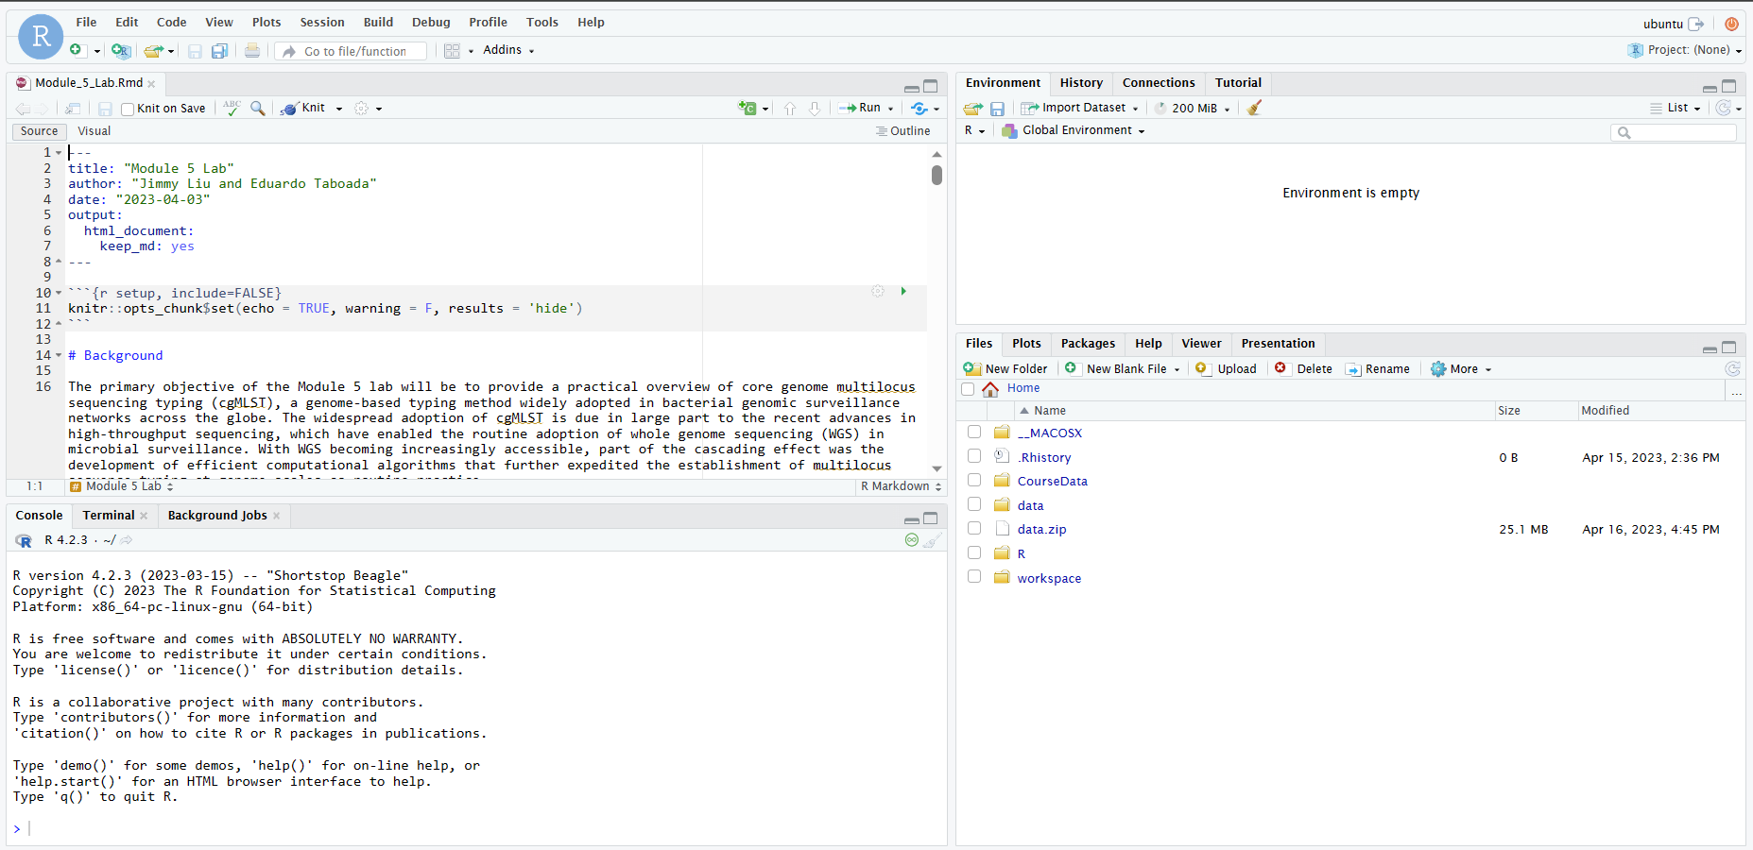Viewport: 1753px width, 850px height.
Task: Expand the Knit options dropdown arrow
Action: tap(339, 109)
